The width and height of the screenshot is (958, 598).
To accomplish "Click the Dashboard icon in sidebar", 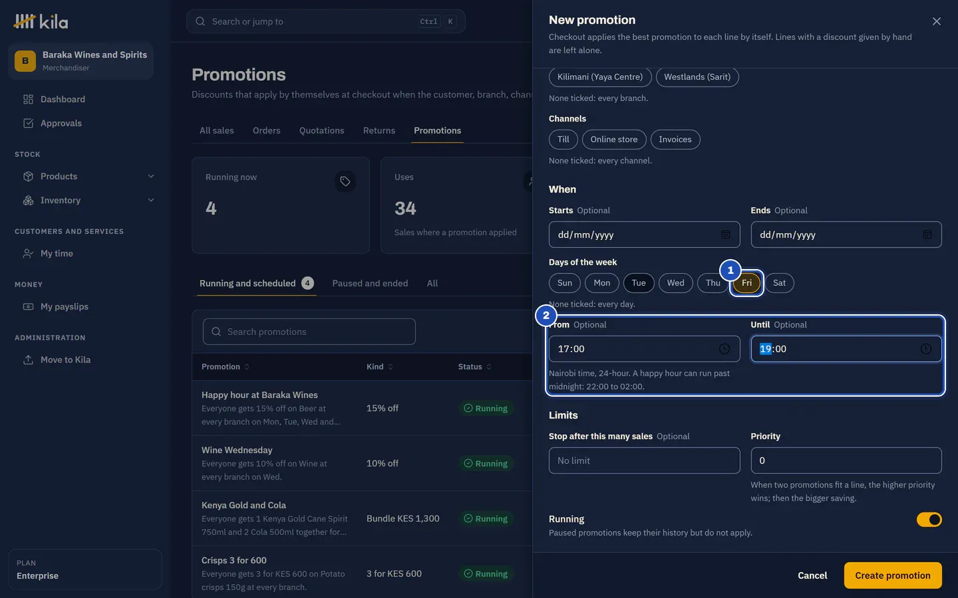I will pos(28,99).
